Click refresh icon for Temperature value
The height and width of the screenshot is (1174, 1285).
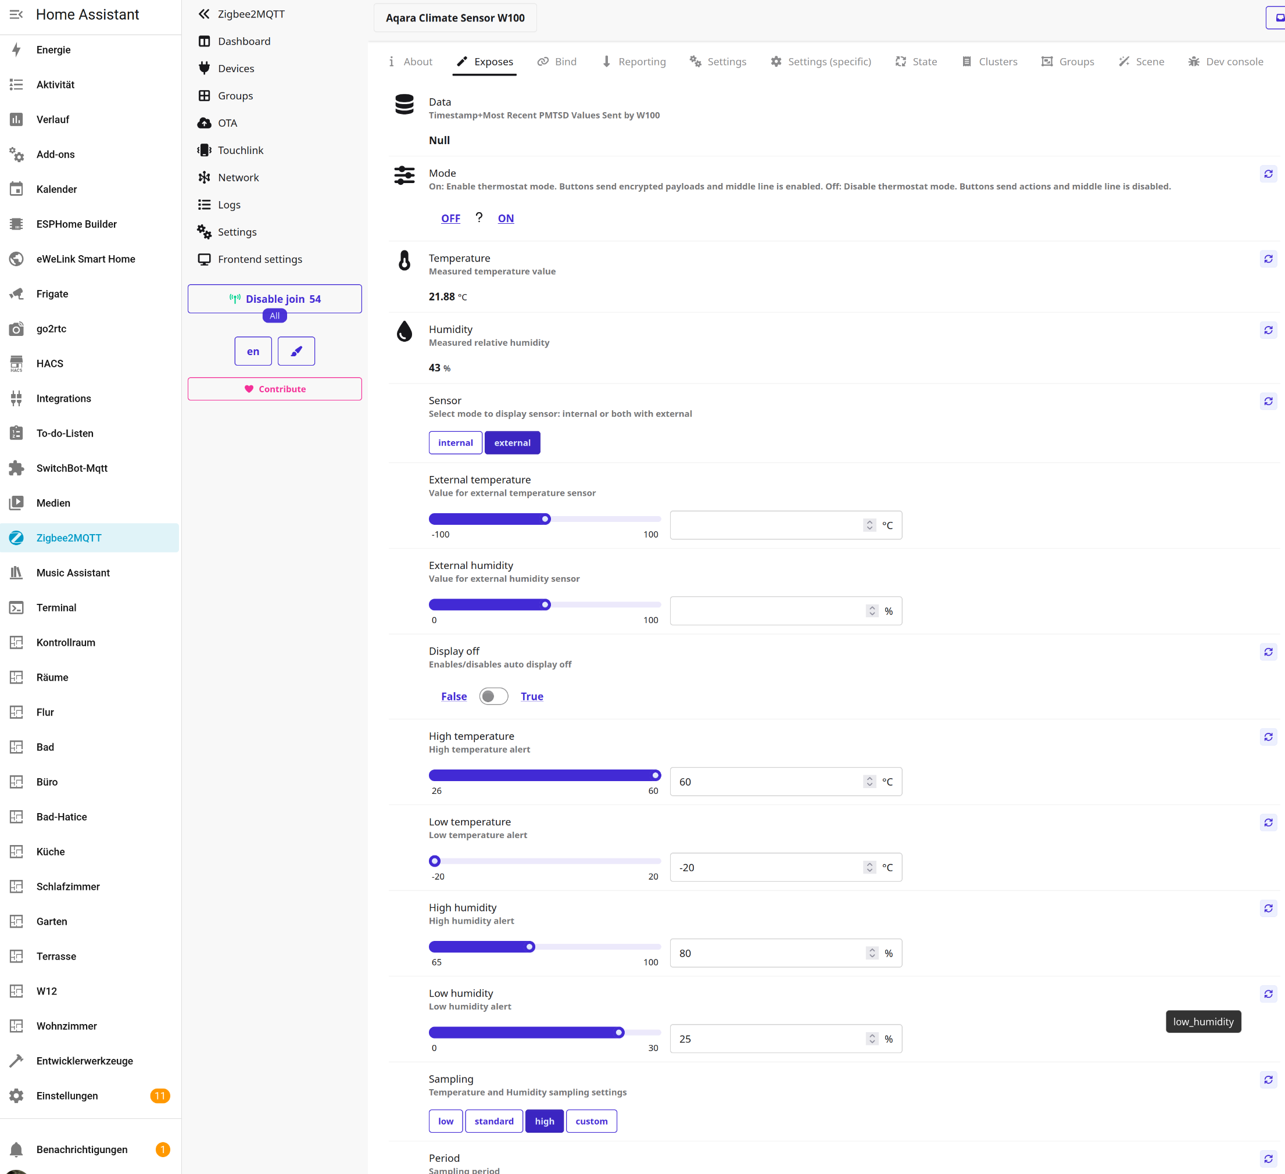(x=1268, y=259)
